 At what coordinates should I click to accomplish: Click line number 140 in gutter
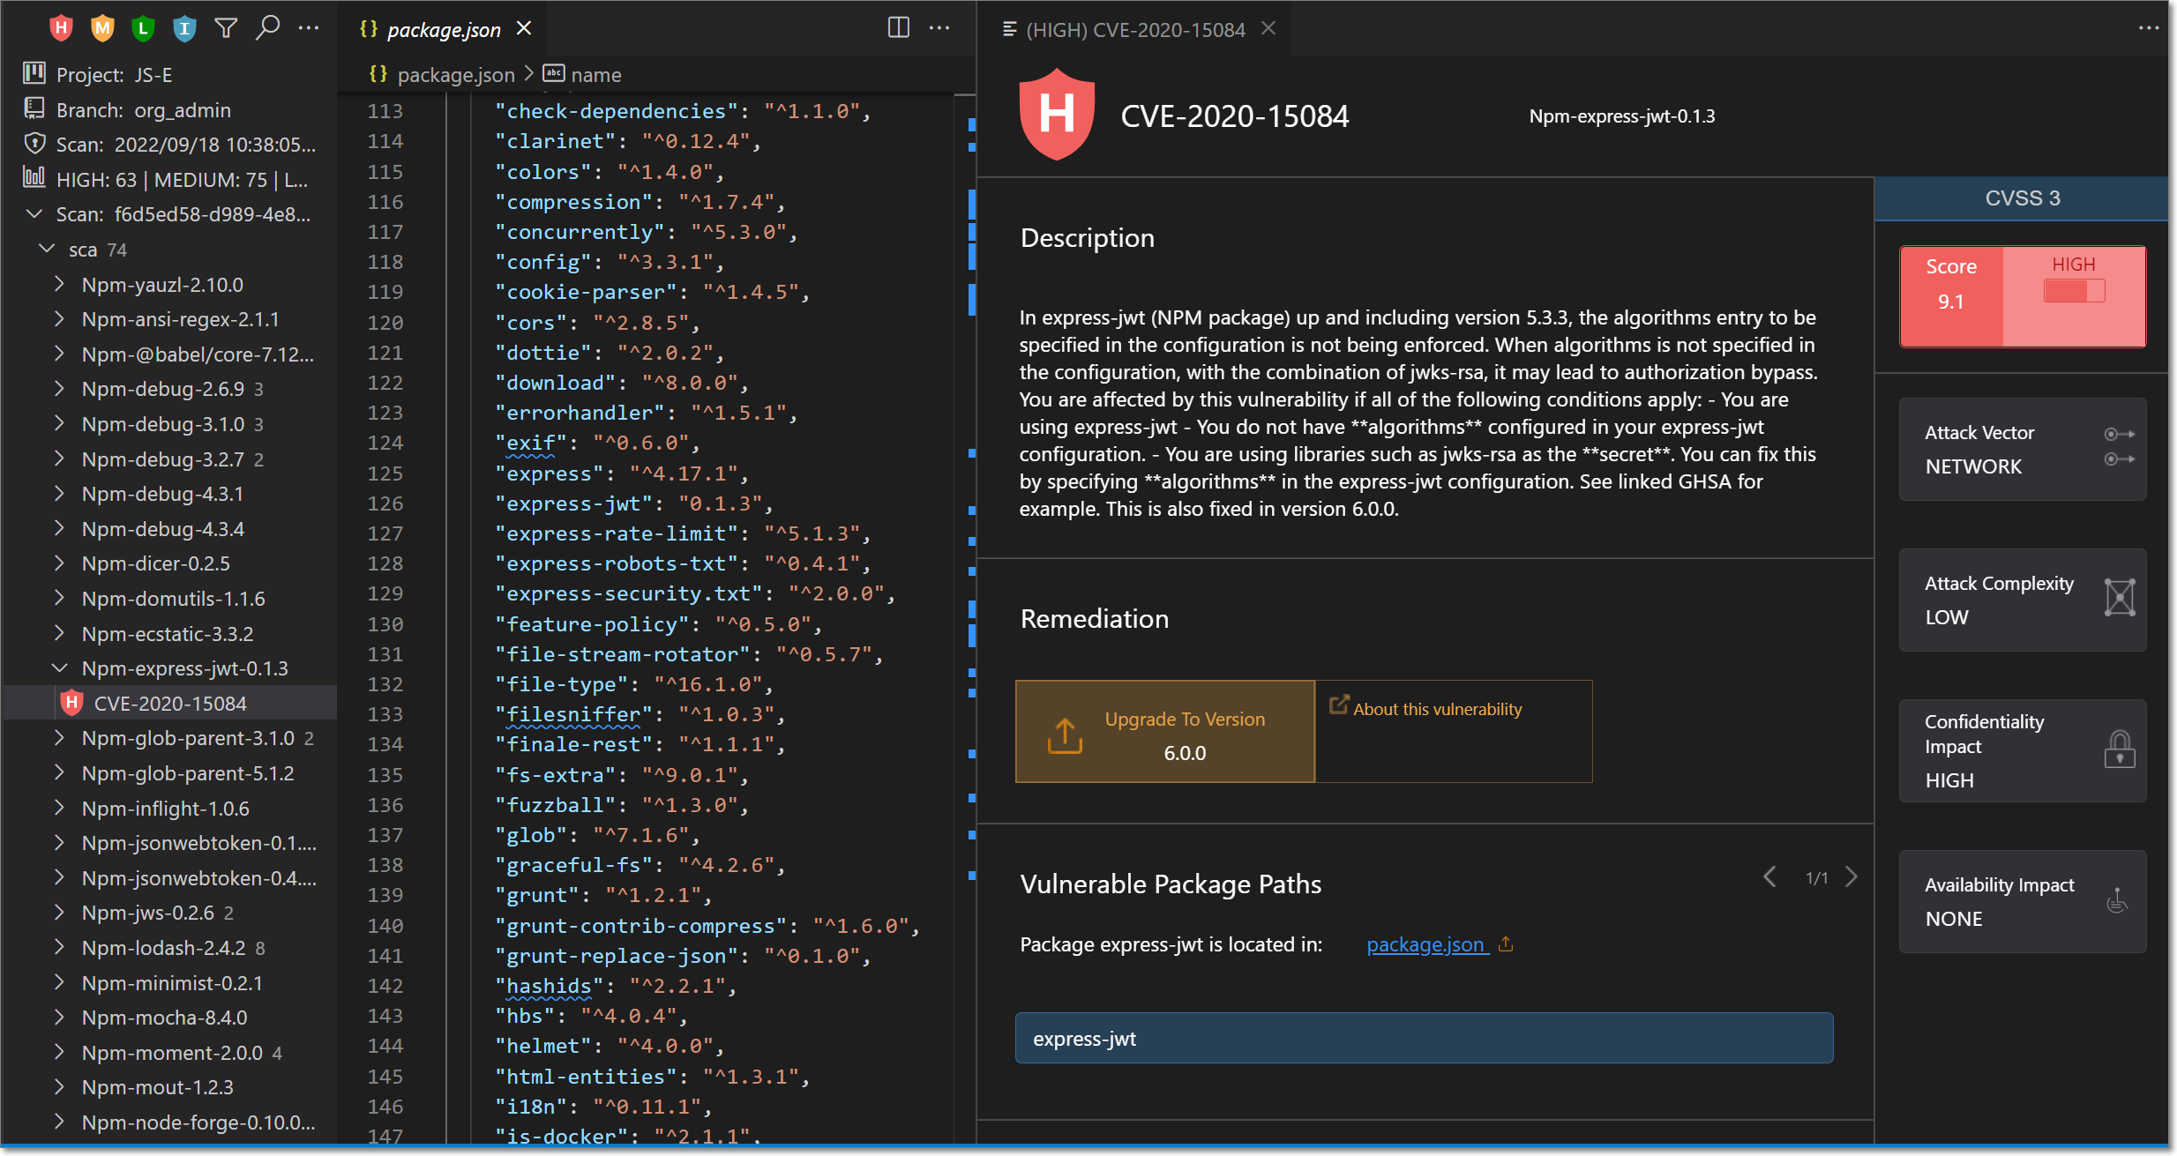point(385,926)
